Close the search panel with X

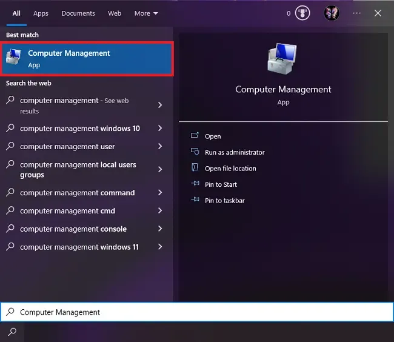[378, 13]
